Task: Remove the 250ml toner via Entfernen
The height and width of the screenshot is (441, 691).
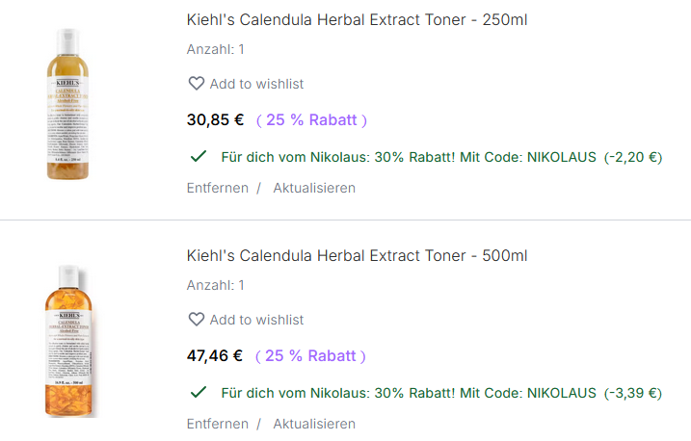Action: (x=217, y=188)
